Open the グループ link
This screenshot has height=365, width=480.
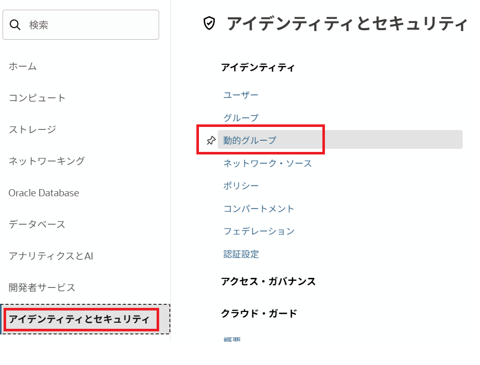click(241, 118)
